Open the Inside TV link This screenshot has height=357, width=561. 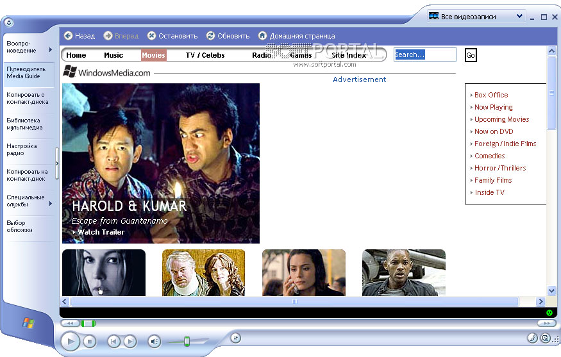489,192
